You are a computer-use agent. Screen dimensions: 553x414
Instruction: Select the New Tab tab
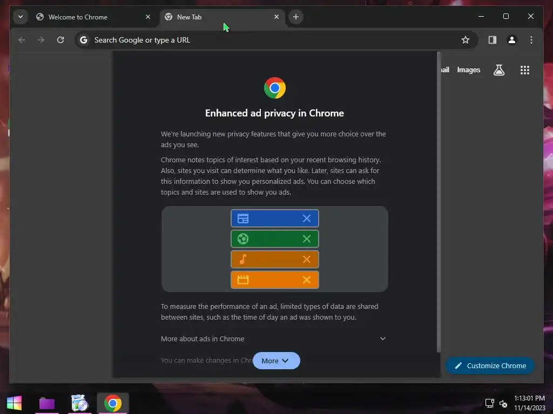tap(222, 17)
